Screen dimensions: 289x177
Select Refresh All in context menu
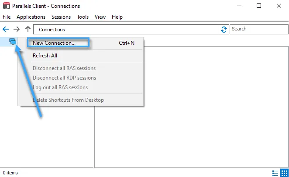[81, 56]
